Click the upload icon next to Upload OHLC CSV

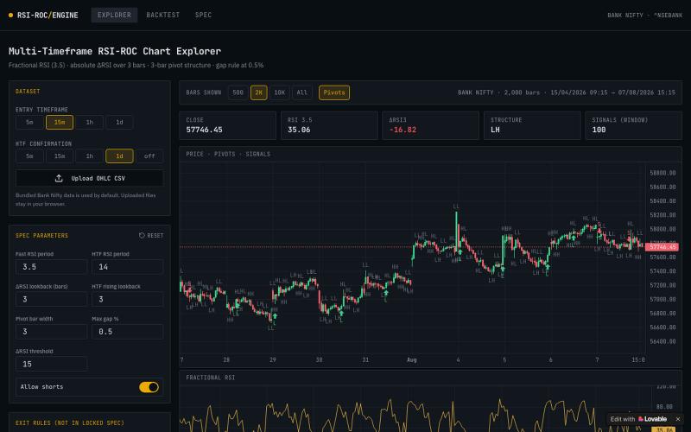pyautogui.click(x=59, y=179)
